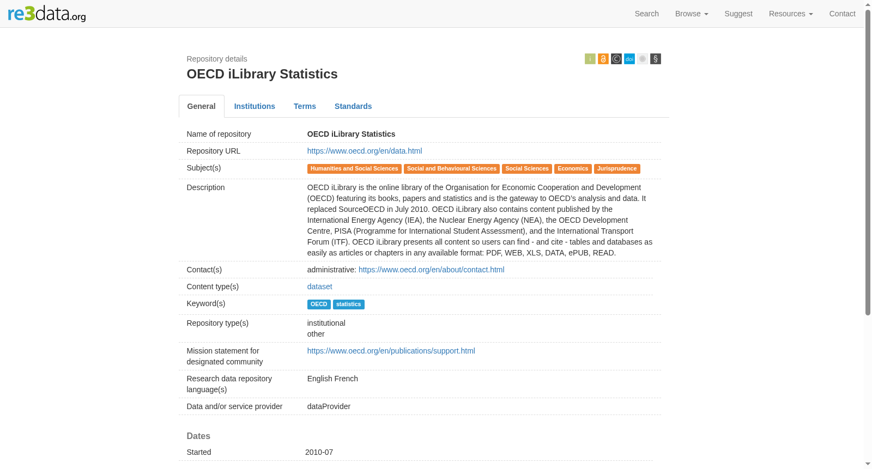The width and height of the screenshot is (872, 469).
Task: Click the section sign policy icon
Action: tap(656, 59)
